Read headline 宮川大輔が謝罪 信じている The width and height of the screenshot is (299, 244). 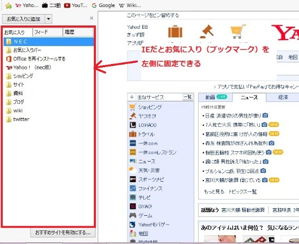click(233, 180)
